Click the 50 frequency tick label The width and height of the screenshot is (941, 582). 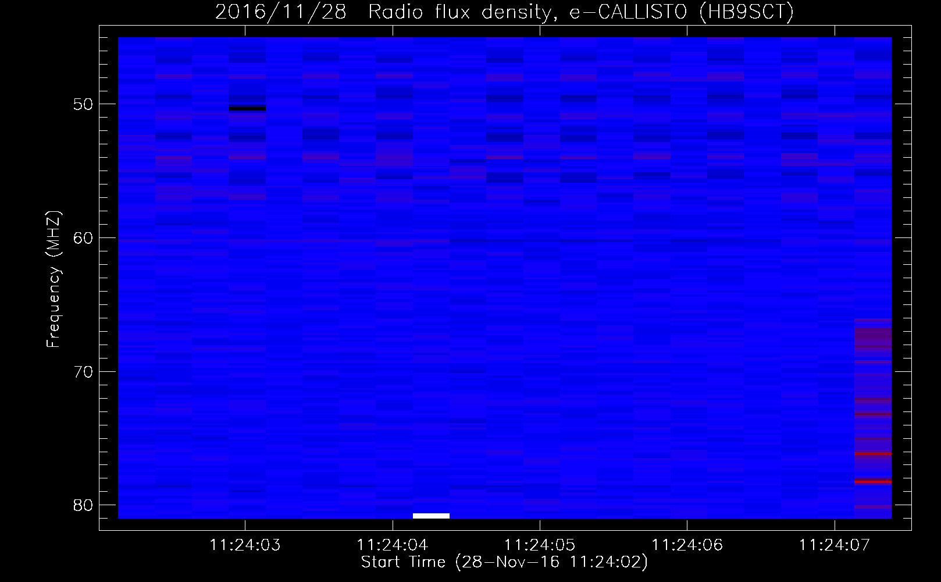(x=83, y=105)
